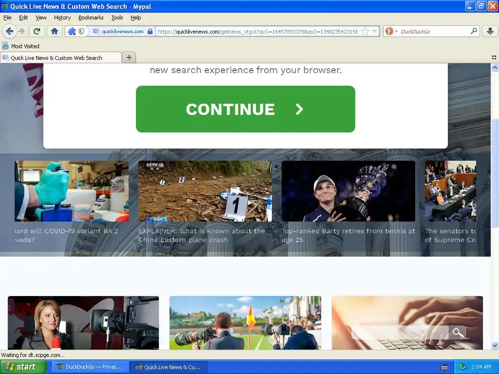
Task: Open the Most Visited bookmarks folder
Action: click(x=21, y=46)
